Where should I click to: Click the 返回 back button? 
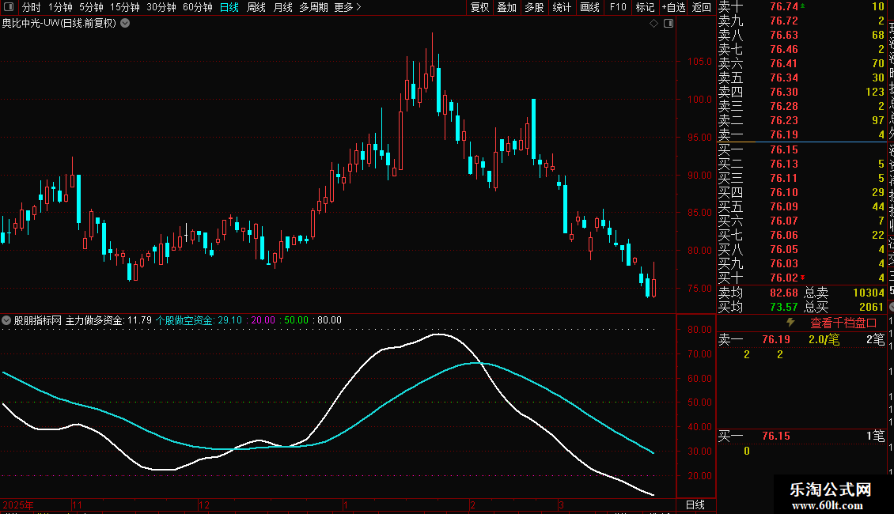click(701, 7)
